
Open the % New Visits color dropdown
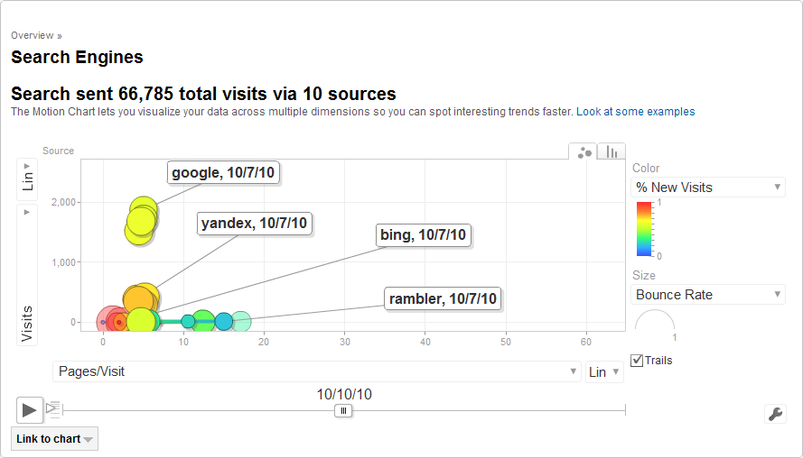pos(707,188)
